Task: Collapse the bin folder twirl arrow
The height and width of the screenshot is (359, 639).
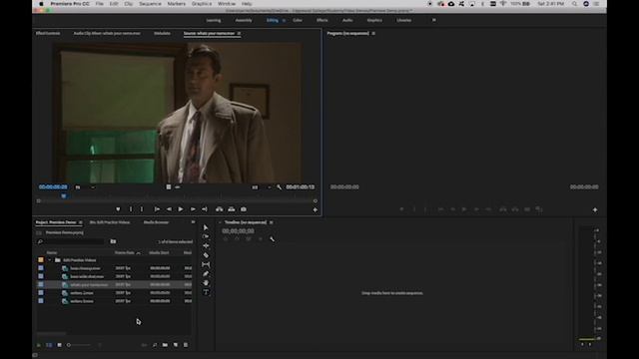Action: click(x=50, y=260)
